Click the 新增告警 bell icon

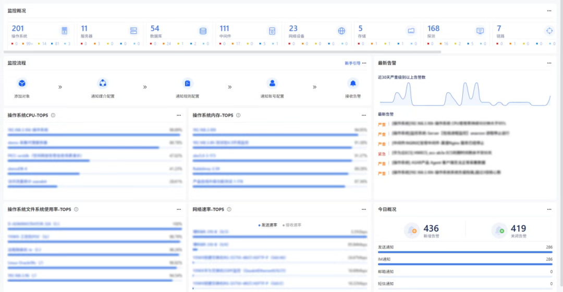click(412, 230)
